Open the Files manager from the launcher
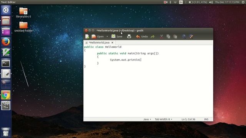The width and height of the screenshot is (246, 138). tap(6, 21)
